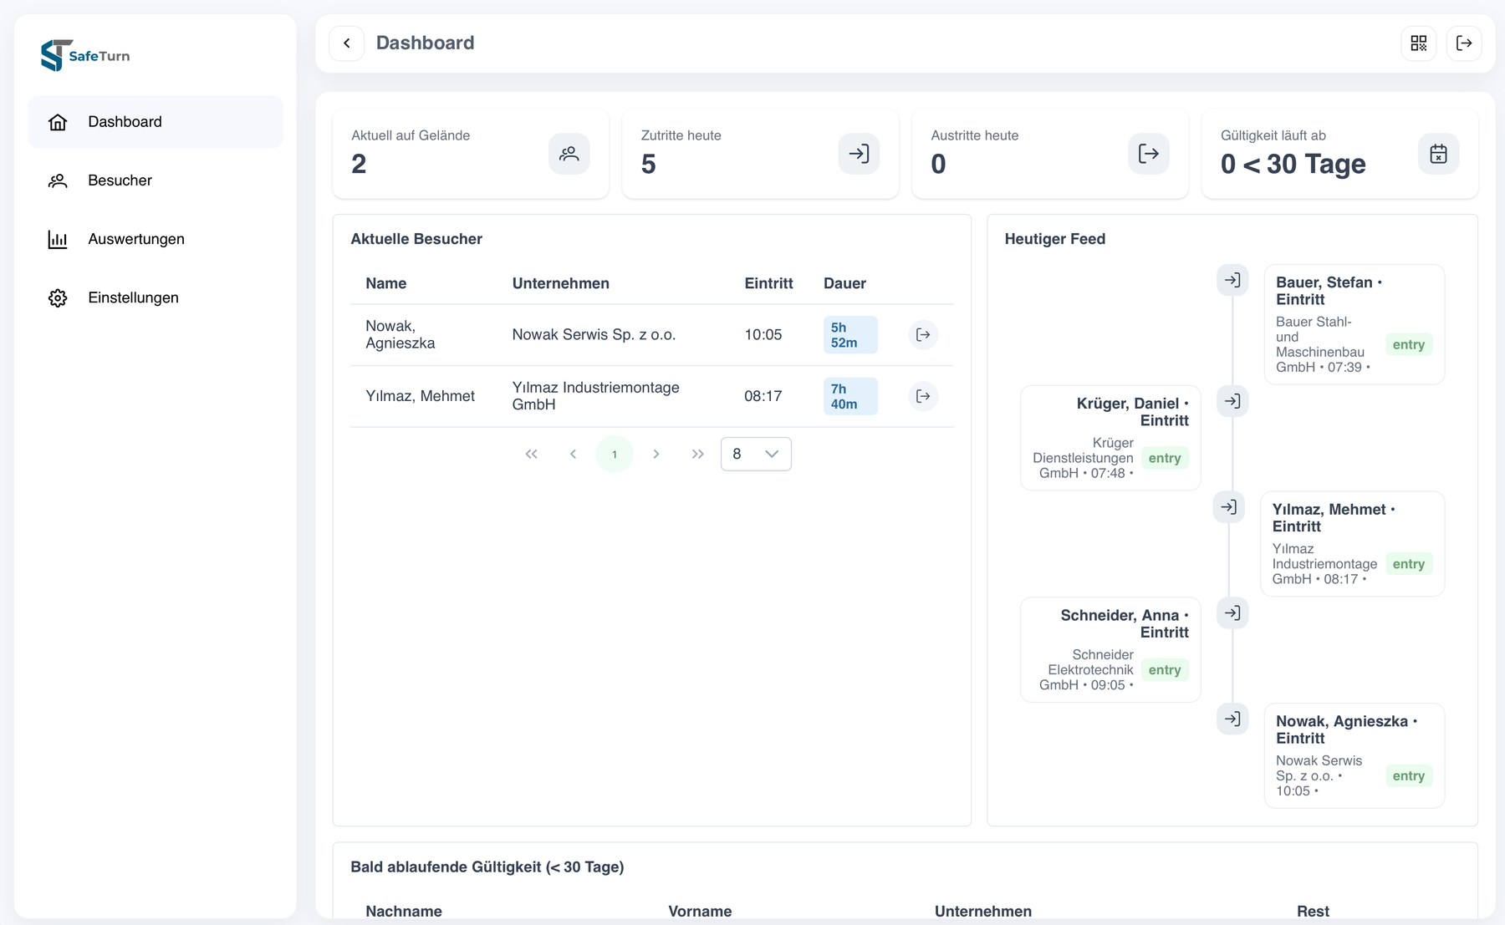Go to first page of visitors table
The width and height of the screenshot is (1505, 925).
[532, 454]
